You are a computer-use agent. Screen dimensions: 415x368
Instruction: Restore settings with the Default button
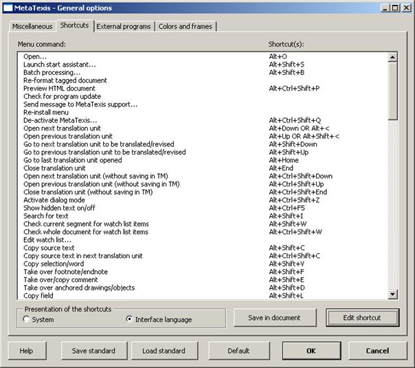238,351
